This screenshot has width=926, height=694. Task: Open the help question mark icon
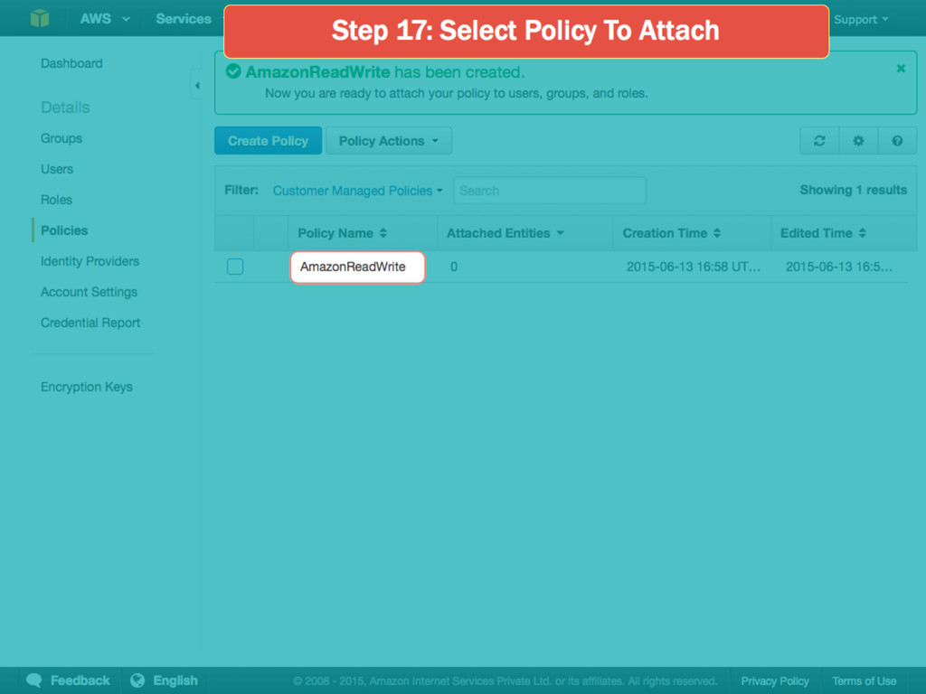897,141
